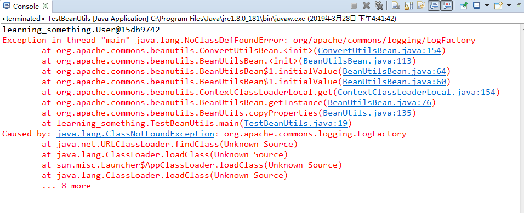This screenshot has width=524, height=213.
Task: Toggle show console when standard error changes
Action: (x=447, y=5)
